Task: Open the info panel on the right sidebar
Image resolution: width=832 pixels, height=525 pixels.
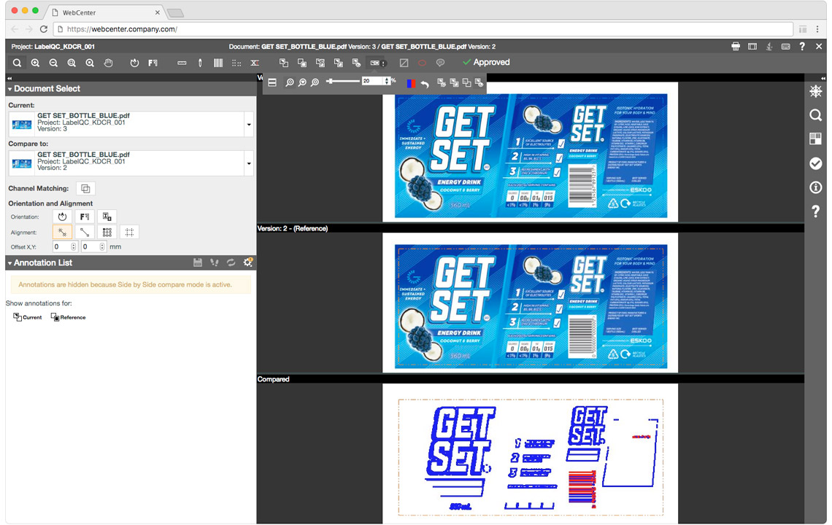Action: pyautogui.click(x=815, y=187)
